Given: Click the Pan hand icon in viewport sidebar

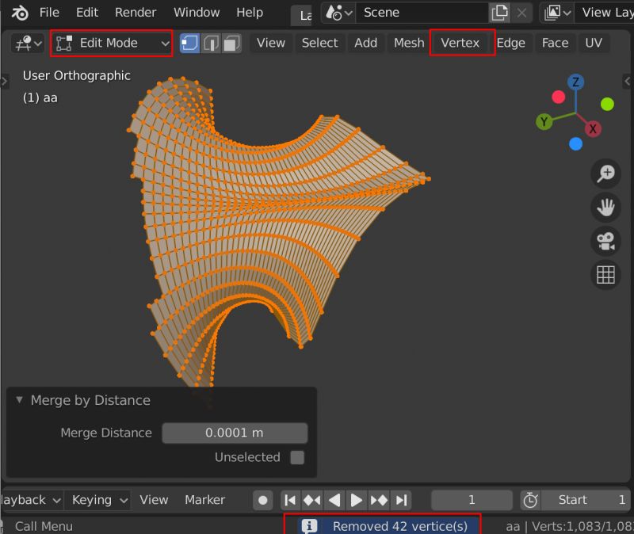Looking at the screenshot, I should [605, 208].
